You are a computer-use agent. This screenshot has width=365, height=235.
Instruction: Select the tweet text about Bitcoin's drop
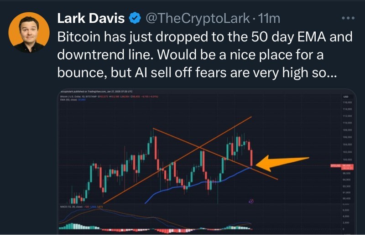pyautogui.click(x=196, y=55)
